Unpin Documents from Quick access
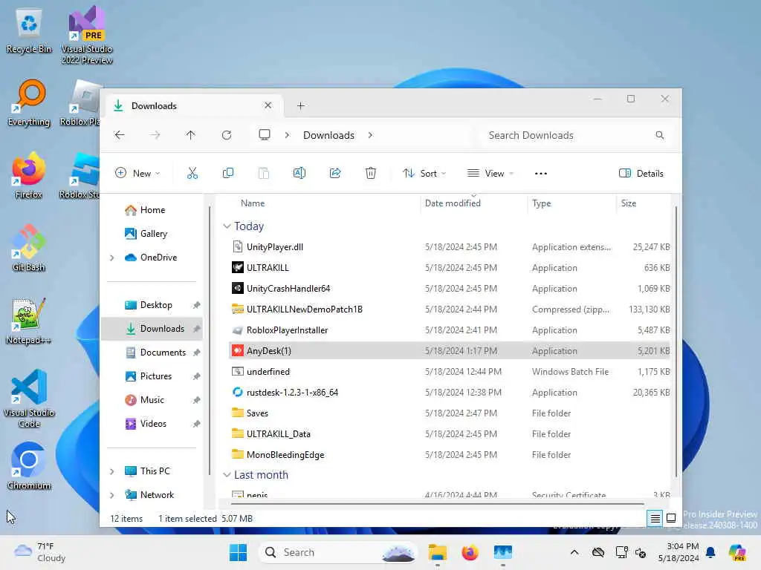This screenshot has width=761, height=570. pyautogui.click(x=196, y=353)
